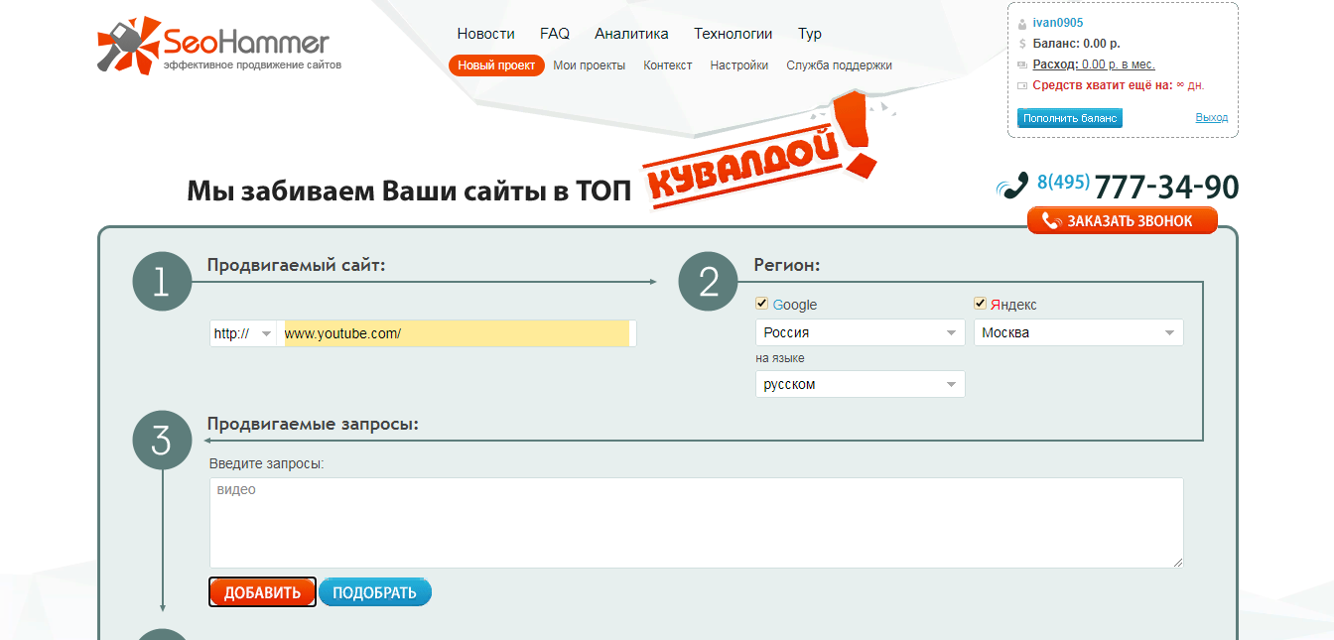This screenshot has width=1334, height=640.
Task: Click the Подобрать button
Action: pos(375,592)
